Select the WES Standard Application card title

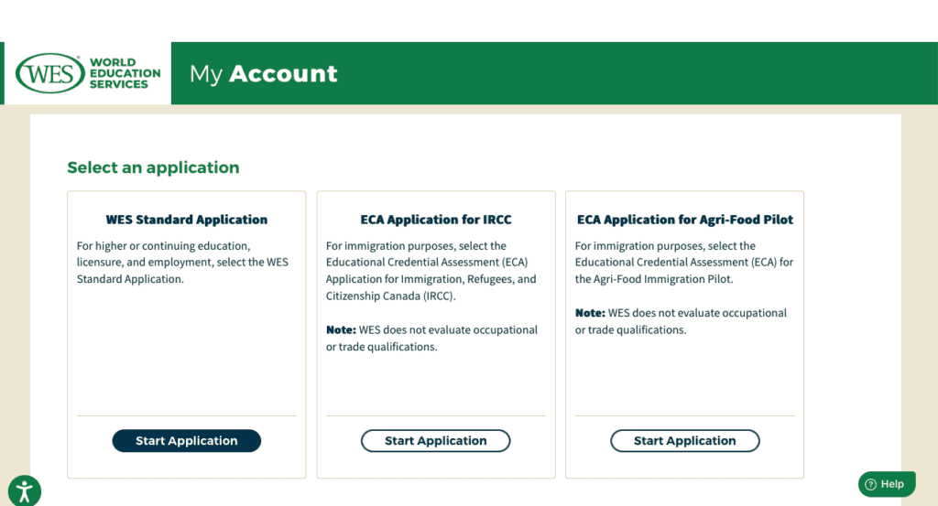pos(187,220)
